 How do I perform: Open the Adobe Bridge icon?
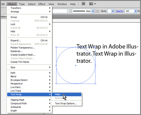click(x=83, y=4)
